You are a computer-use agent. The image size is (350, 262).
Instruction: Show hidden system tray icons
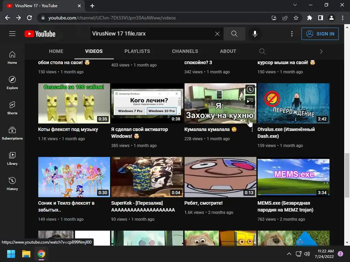289,254
